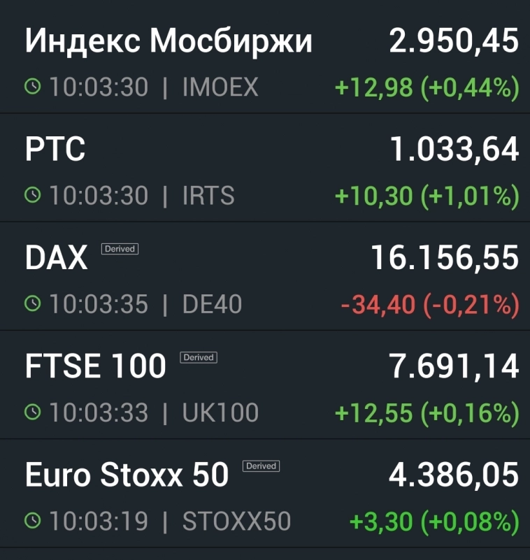
Task: Click DAX change value -34,40 (-0,21%)
Action: (429, 304)
